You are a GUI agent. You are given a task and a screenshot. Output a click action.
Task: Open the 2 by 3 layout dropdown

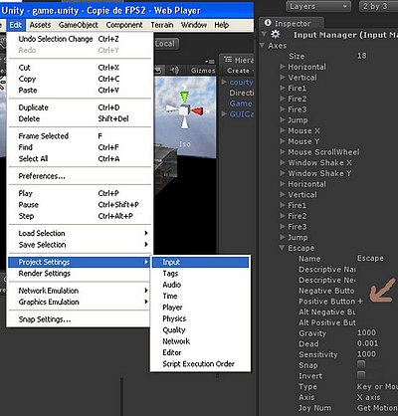coord(378,6)
